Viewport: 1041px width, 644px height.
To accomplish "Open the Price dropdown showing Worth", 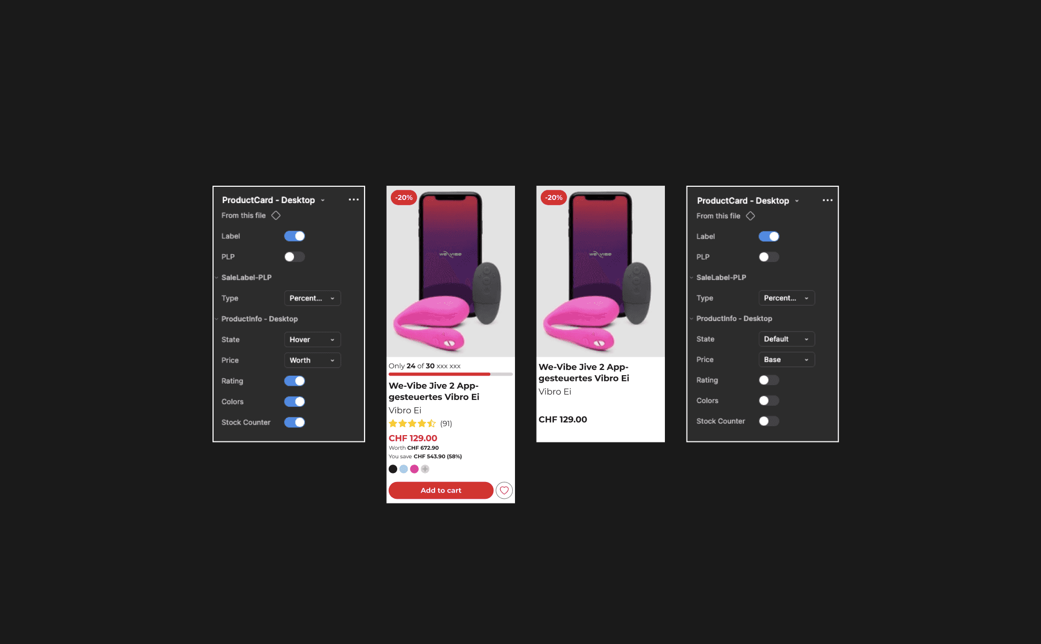I will pyautogui.click(x=312, y=360).
